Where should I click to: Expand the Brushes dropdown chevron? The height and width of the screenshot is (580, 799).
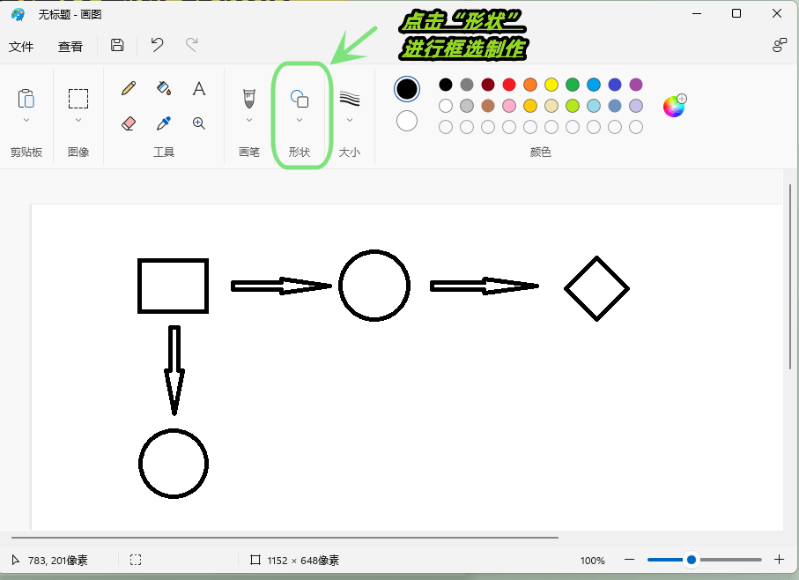(x=249, y=120)
